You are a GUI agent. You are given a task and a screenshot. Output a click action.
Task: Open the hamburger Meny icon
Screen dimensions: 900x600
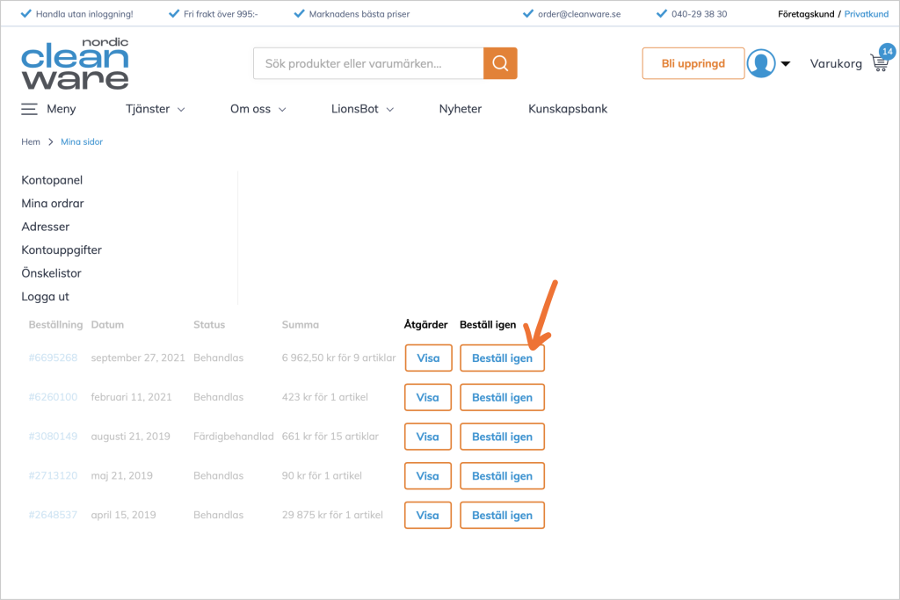click(30, 109)
